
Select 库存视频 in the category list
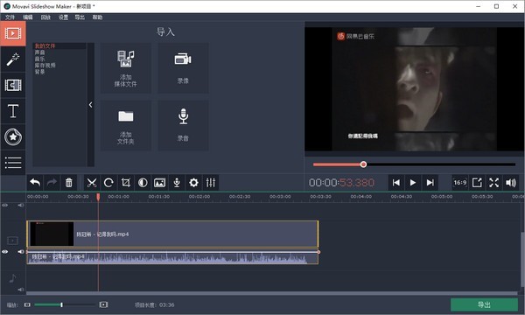coord(45,66)
